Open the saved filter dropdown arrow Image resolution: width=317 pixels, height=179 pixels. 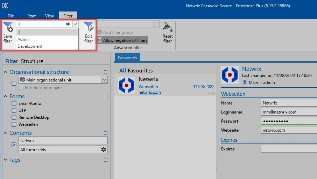75,24
